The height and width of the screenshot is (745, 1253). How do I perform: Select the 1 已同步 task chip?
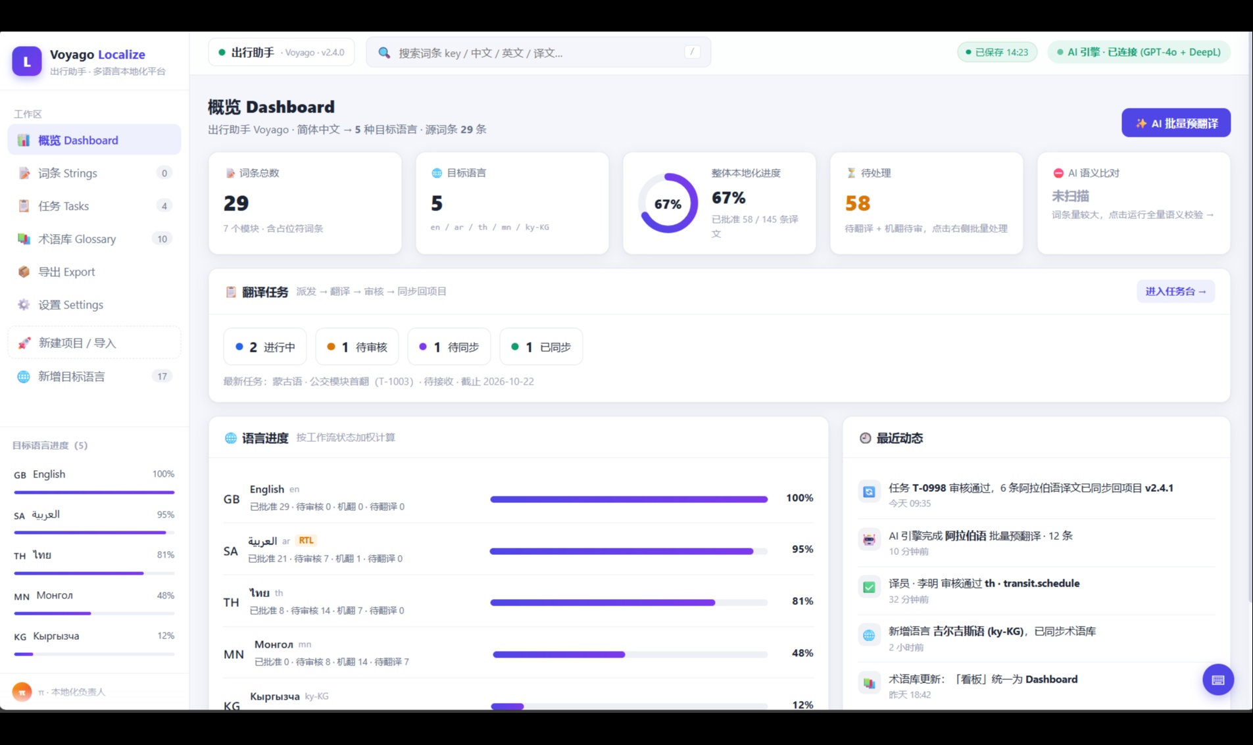(x=541, y=347)
